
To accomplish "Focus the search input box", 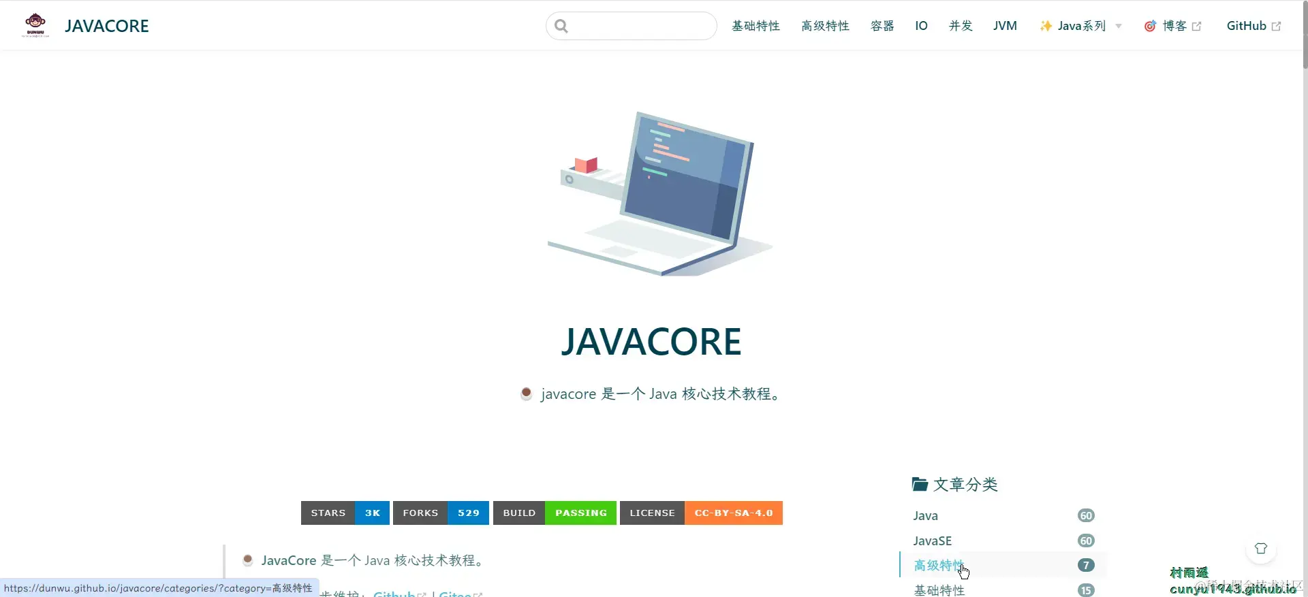I will (631, 26).
